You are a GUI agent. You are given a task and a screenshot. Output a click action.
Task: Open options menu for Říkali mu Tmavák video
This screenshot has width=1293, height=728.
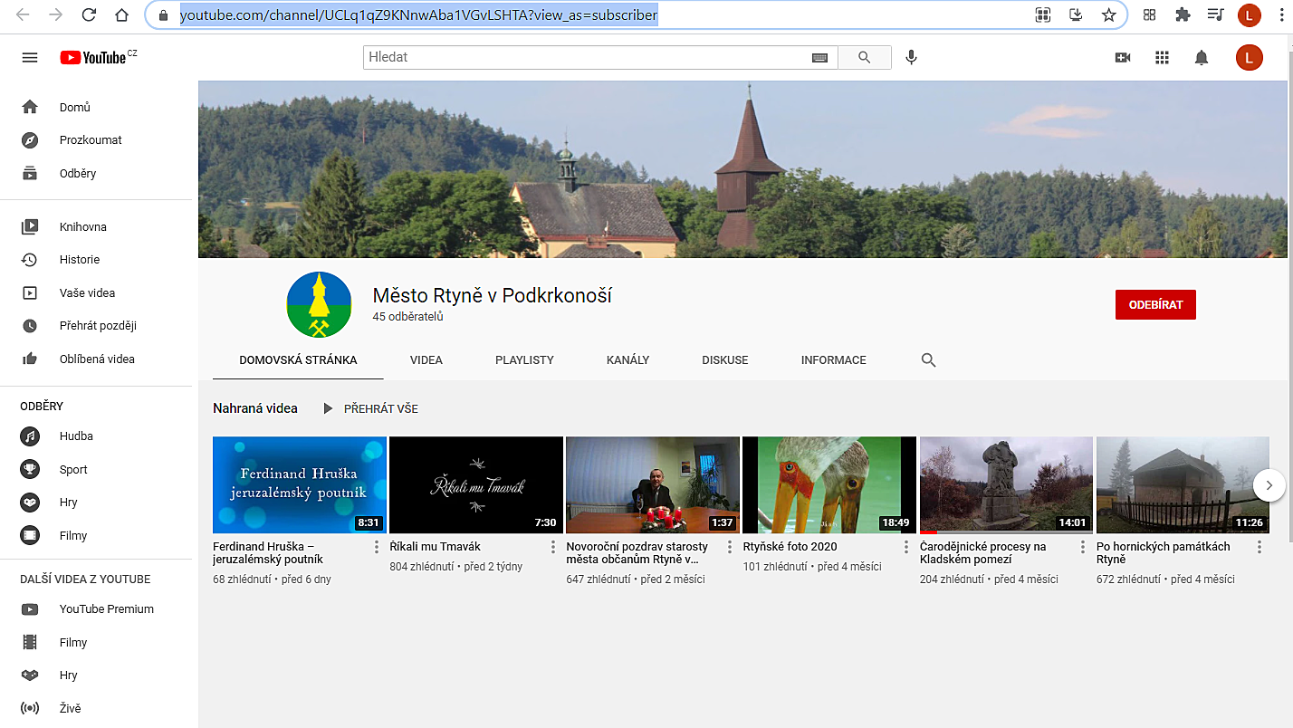coord(553,547)
